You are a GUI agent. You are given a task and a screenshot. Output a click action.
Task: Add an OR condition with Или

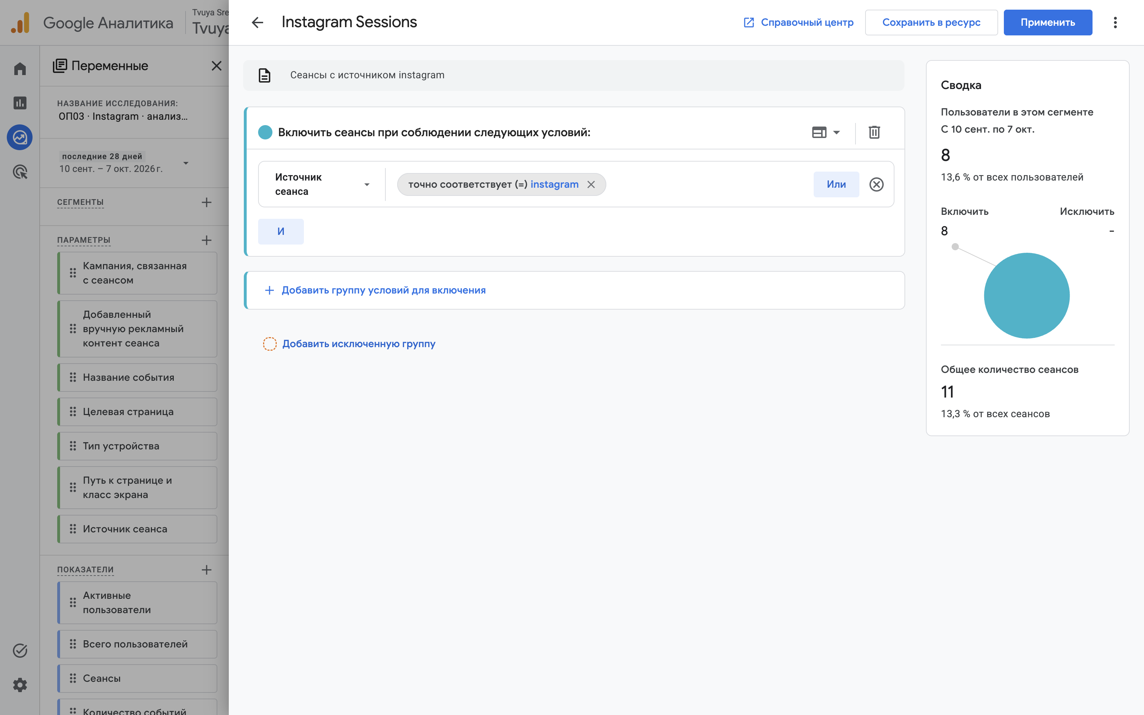click(836, 184)
